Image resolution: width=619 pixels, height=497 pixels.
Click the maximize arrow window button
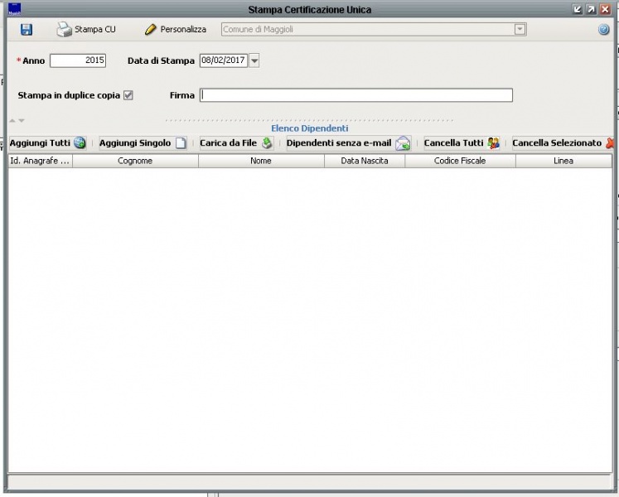pos(592,9)
